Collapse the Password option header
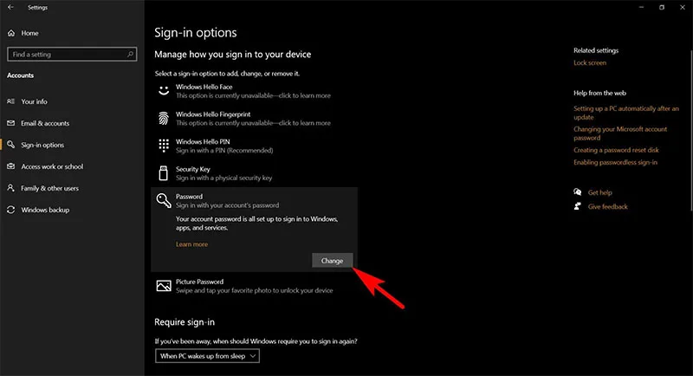The height and width of the screenshot is (376, 693). 254,201
